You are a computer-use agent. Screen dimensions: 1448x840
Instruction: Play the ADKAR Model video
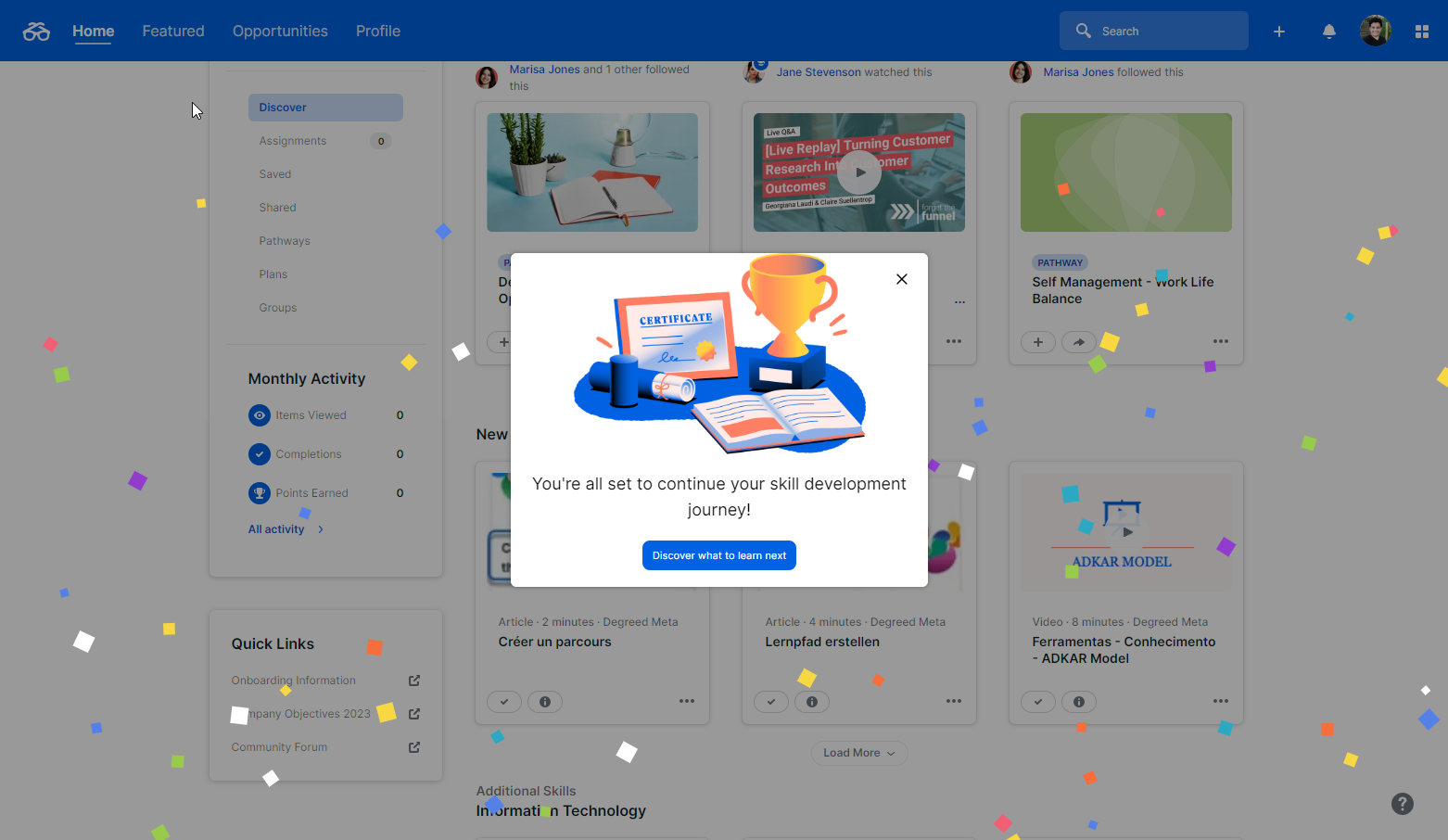click(1126, 532)
